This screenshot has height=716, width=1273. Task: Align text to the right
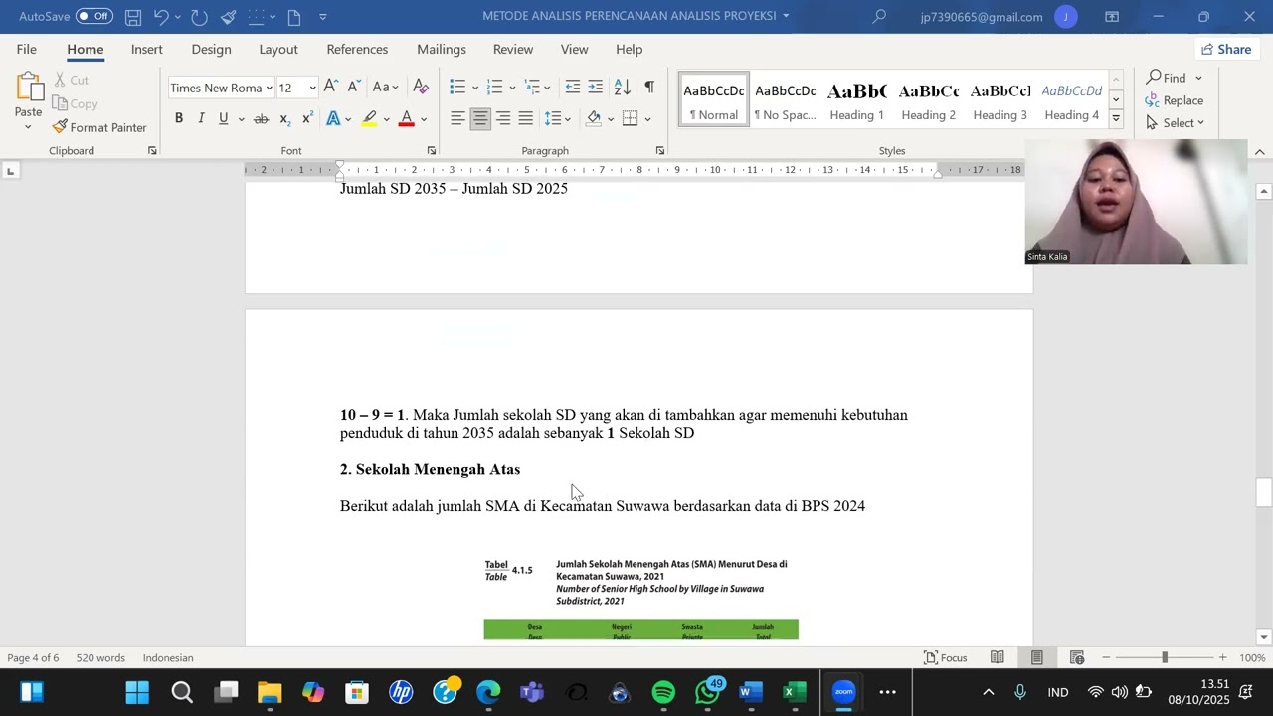pos(503,119)
